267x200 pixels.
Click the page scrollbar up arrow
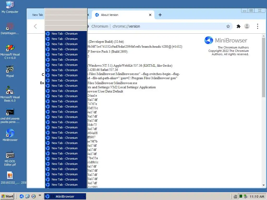click(x=263, y=36)
